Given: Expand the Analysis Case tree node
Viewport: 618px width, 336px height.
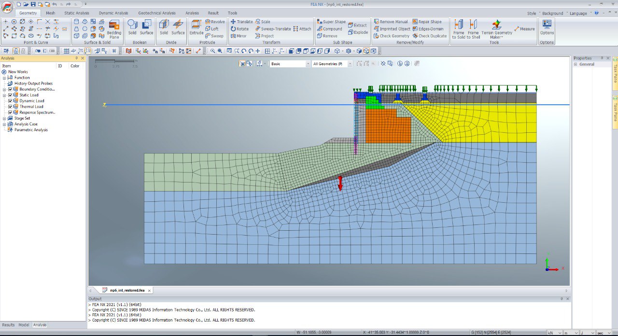Looking at the screenshot, I should coord(4,124).
